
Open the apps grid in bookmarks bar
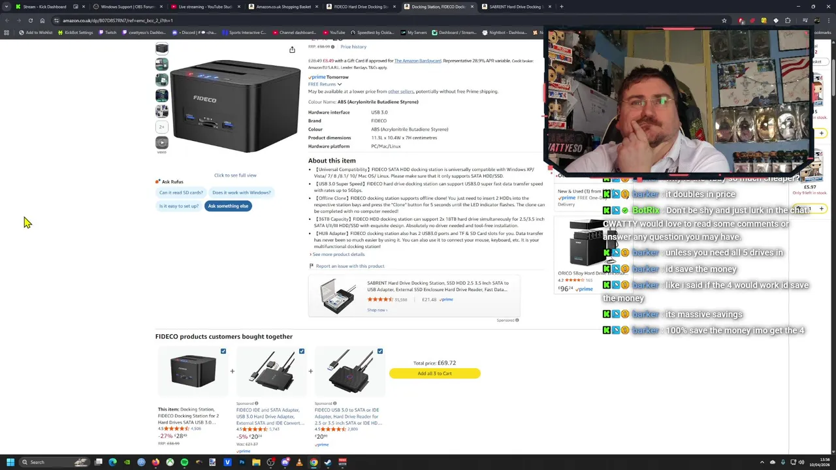pos(7,33)
